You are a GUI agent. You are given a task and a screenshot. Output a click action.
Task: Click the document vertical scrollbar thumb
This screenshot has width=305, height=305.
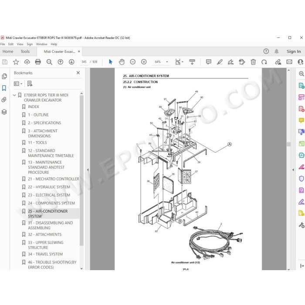(x=288, y=144)
